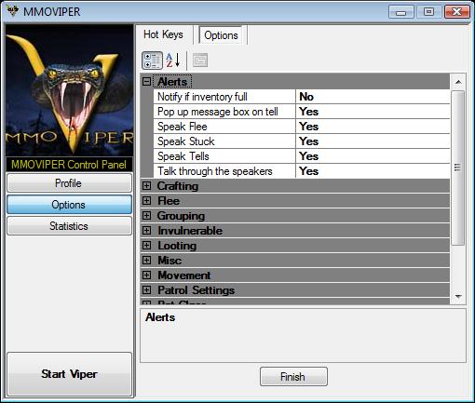Collapse the Alerts category
Image resolution: width=475 pixels, height=403 pixels.
click(146, 82)
